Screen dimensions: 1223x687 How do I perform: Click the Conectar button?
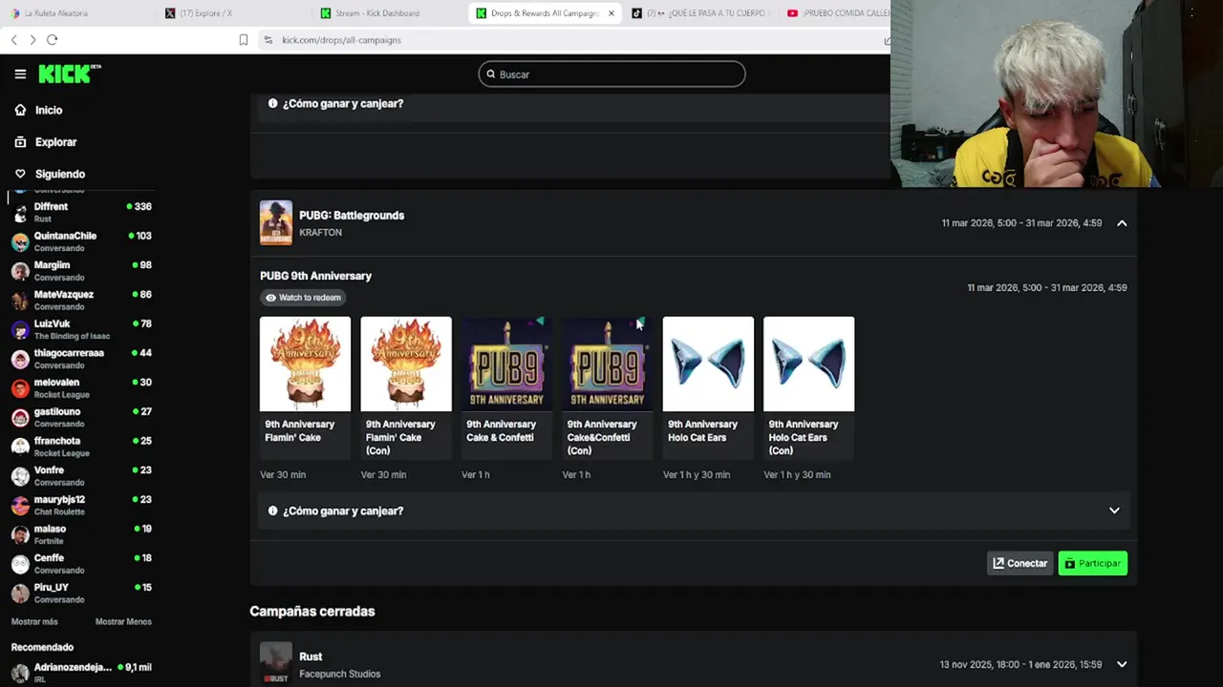pos(1019,564)
